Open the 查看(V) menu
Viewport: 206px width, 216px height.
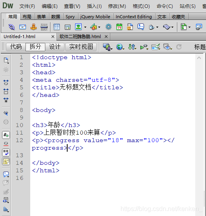point(72,6)
